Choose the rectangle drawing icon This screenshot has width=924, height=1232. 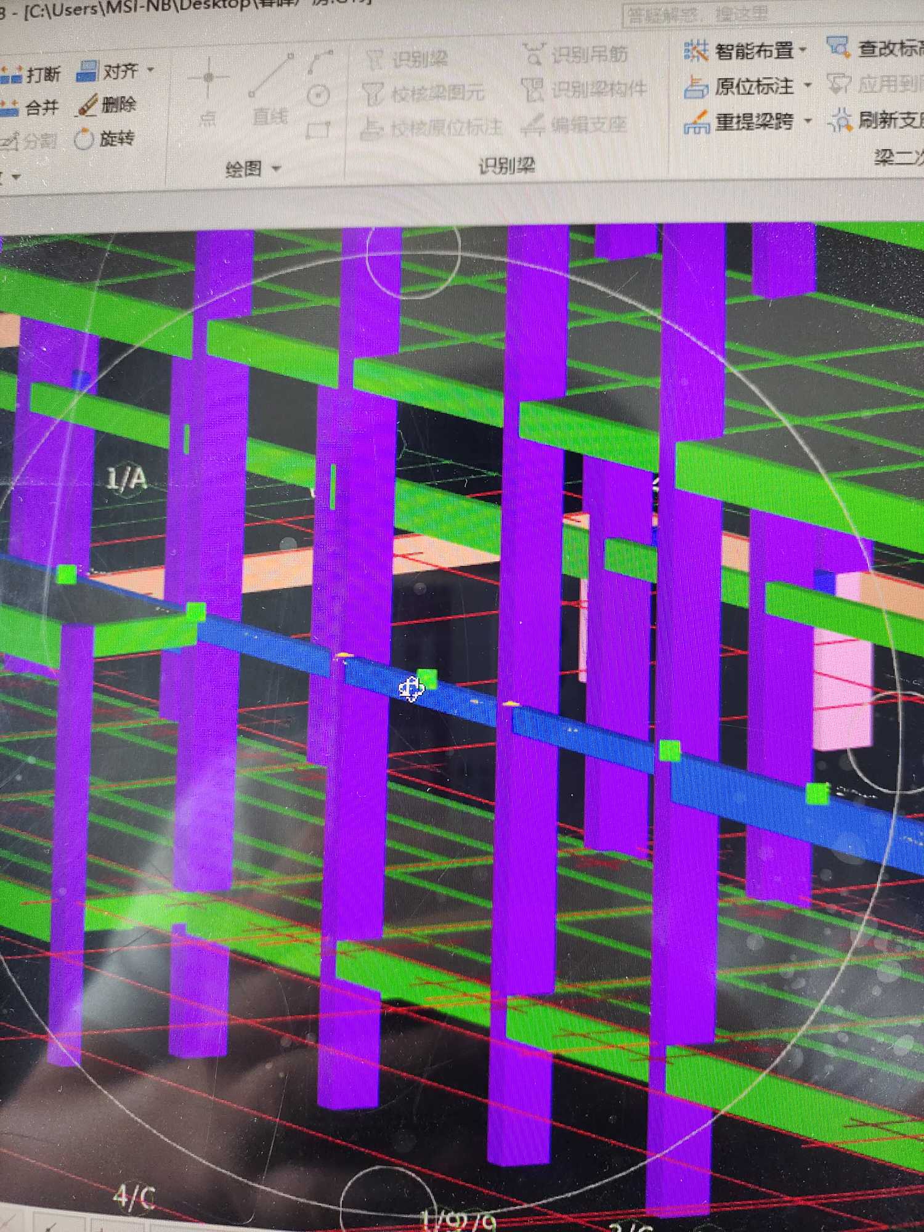click(318, 129)
